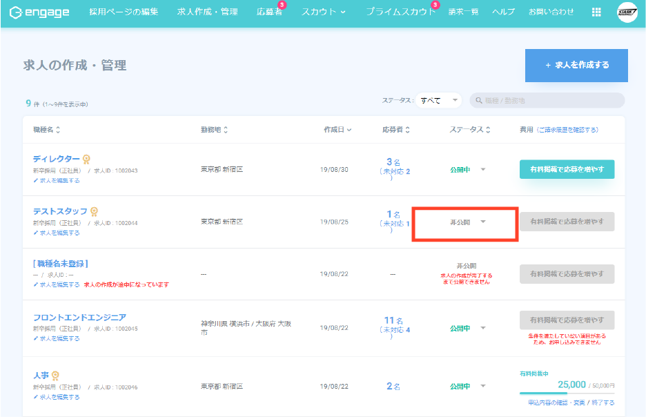Click the 19/08/30 creation date cell

[334, 170]
